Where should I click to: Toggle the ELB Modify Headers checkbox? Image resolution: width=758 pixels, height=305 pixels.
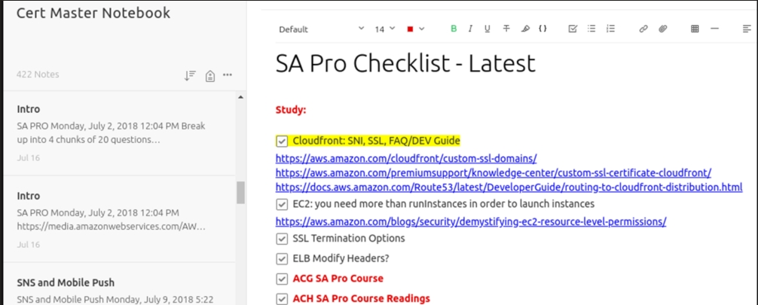click(x=281, y=259)
